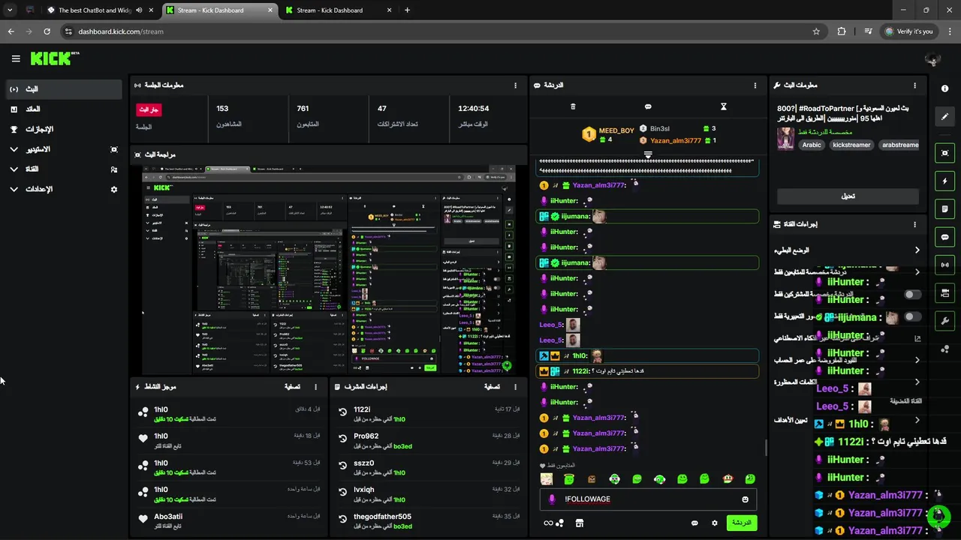Click the broadcast signal icon in the right sidebar

[x=944, y=265]
